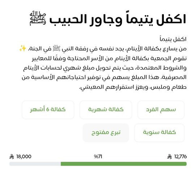Click the green donation progress bar
Screen dimensions: 196x175
123,164
